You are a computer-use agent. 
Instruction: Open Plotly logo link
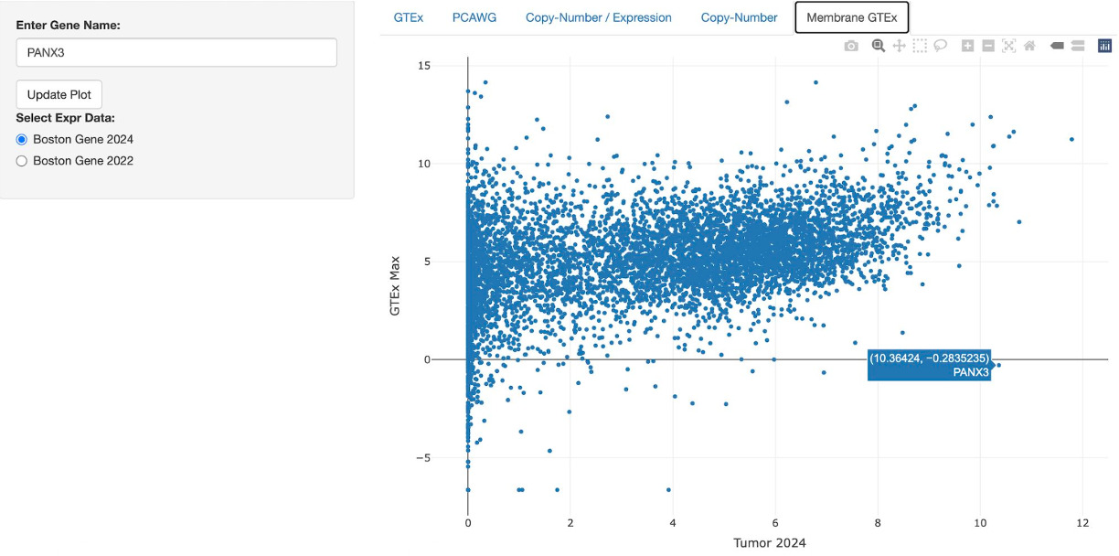pos(1104,46)
